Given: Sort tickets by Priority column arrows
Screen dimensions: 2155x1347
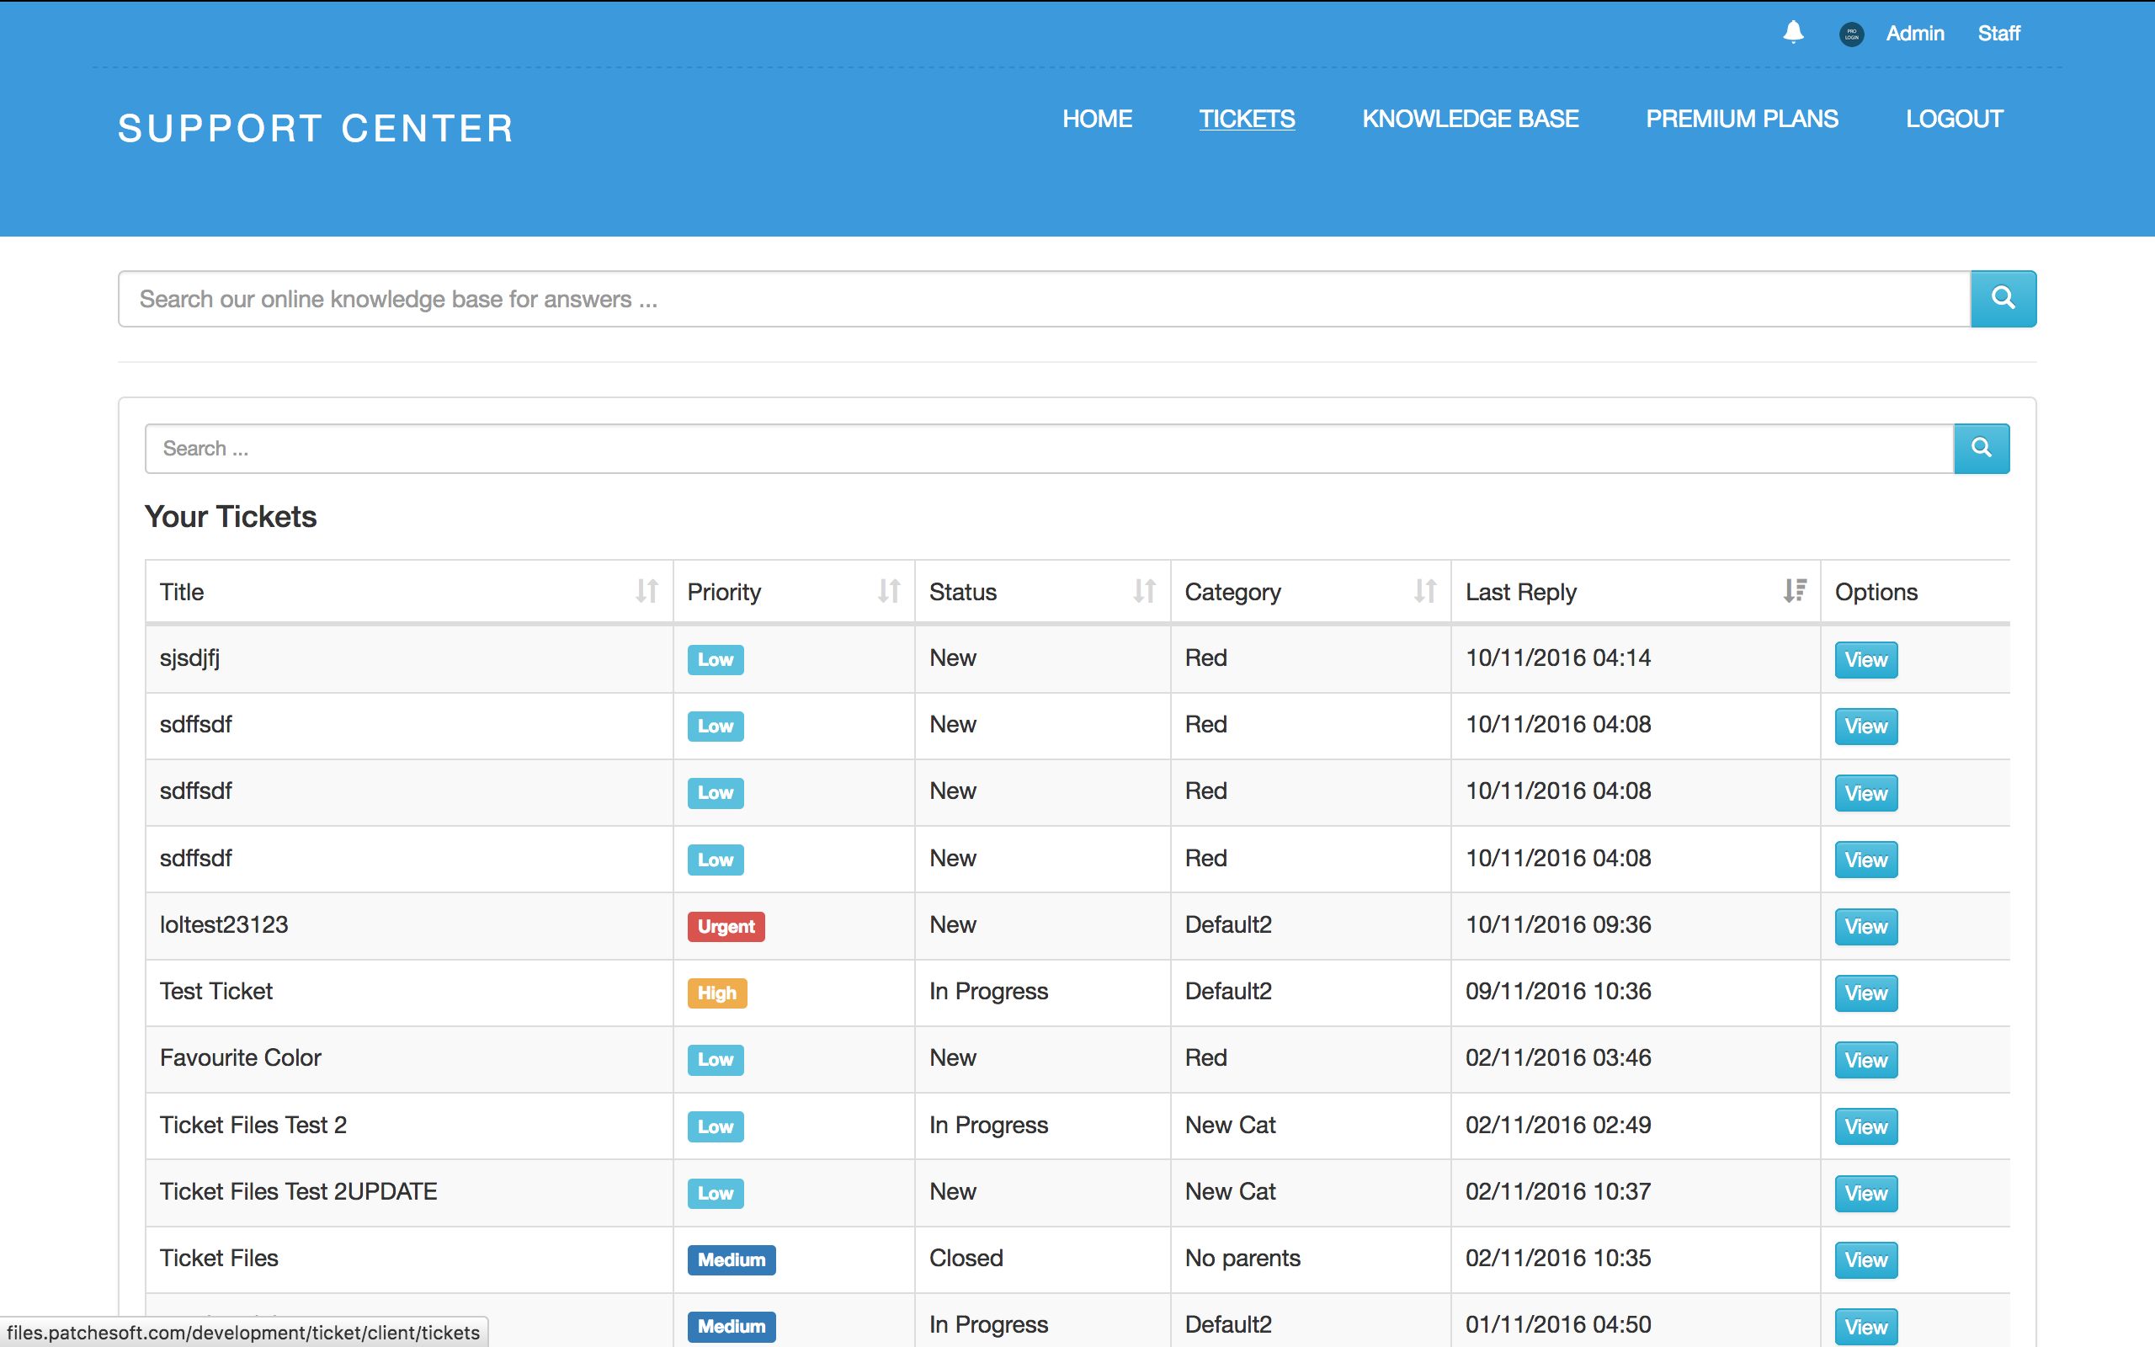Looking at the screenshot, I should 889,592.
